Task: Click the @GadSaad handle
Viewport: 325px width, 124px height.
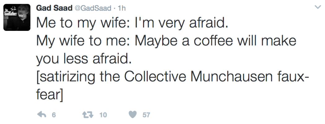Action: click(x=91, y=8)
